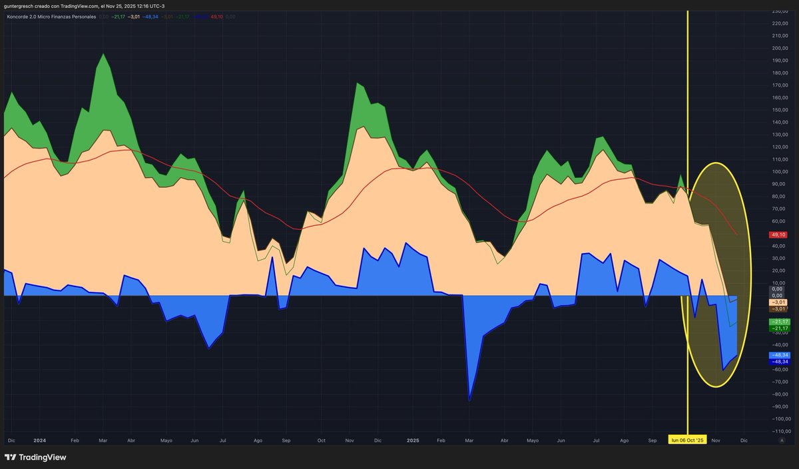Click the red 49,10 value in the legend
799x469 pixels.
click(x=216, y=17)
